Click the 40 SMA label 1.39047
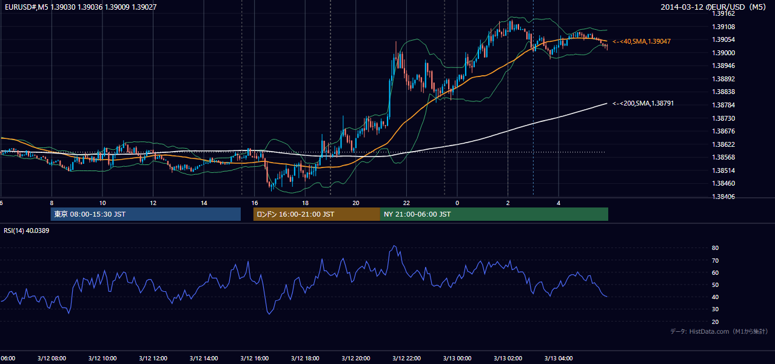Image resolution: width=775 pixels, height=364 pixels. point(642,41)
